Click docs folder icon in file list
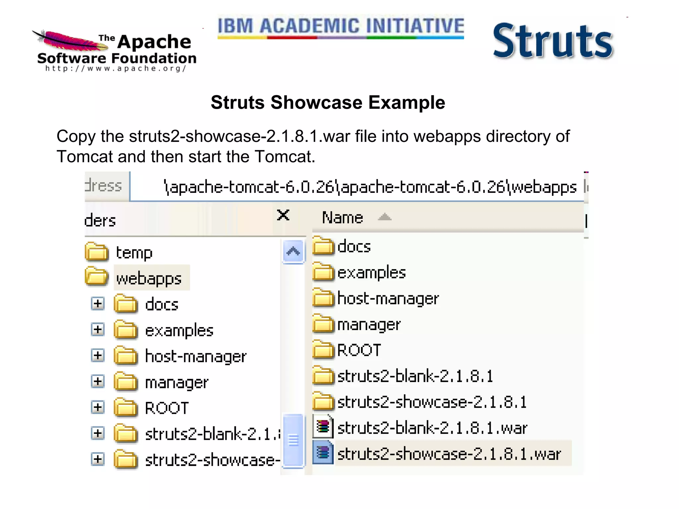679x509 pixels. coord(323,246)
